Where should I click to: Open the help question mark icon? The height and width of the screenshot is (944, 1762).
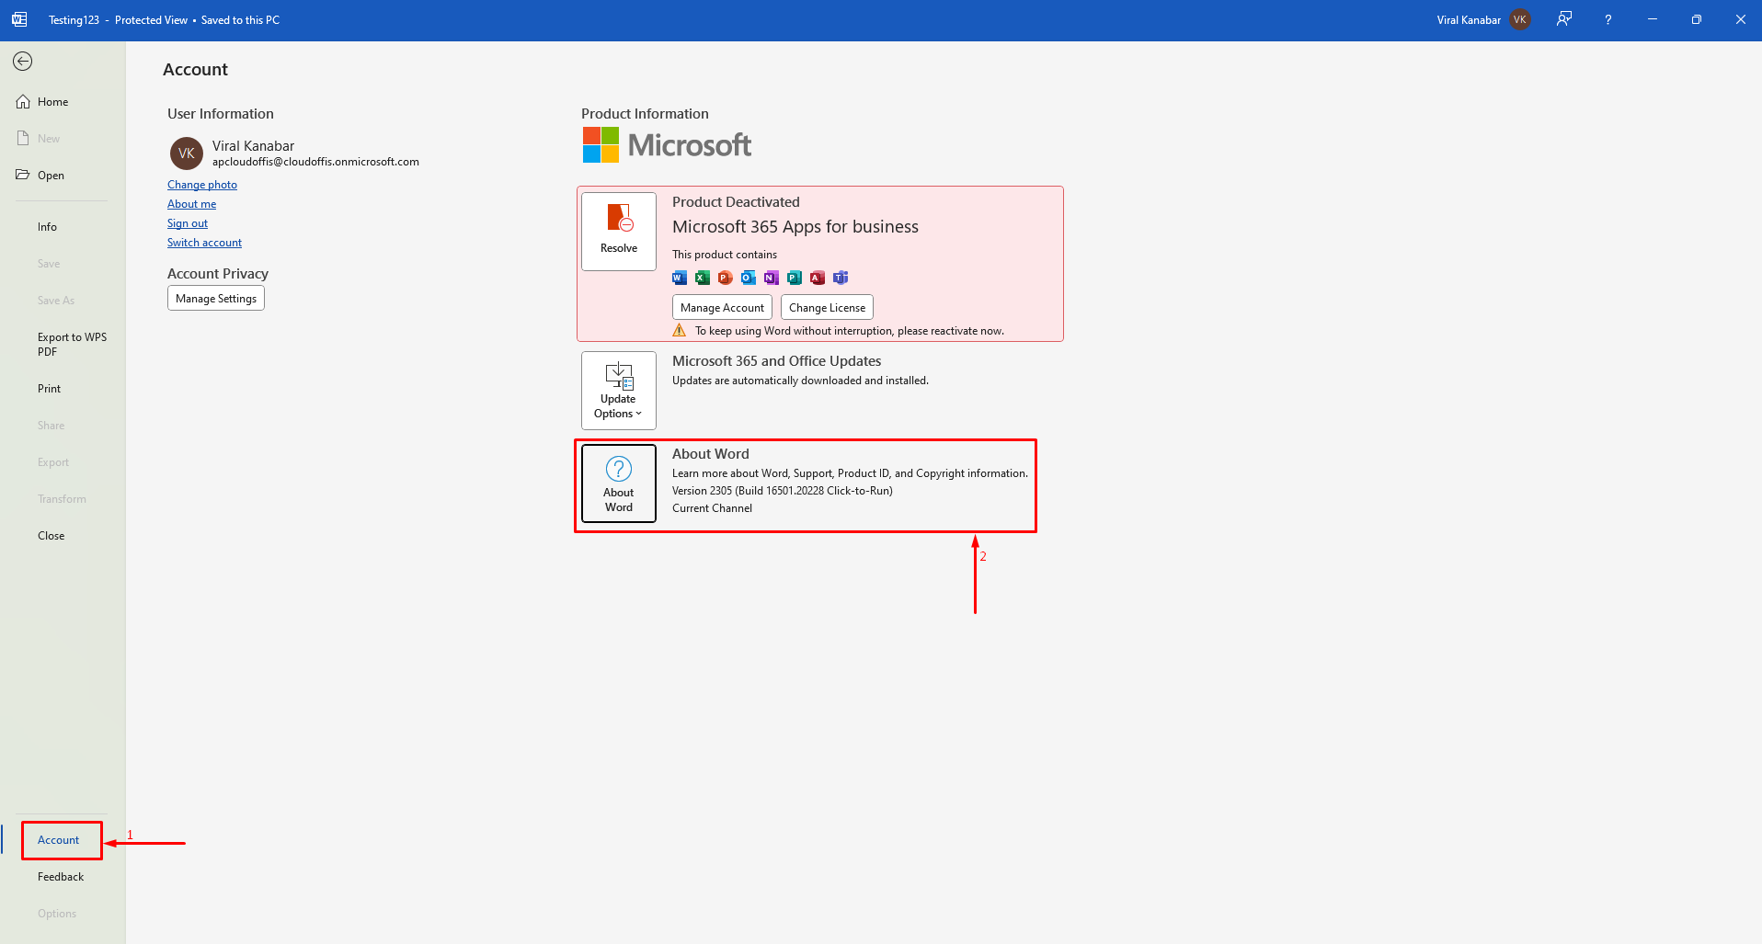(x=1608, y=19)
